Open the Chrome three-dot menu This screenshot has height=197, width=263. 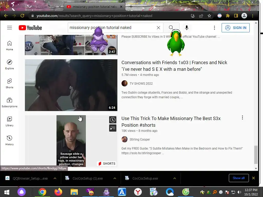[x=253, y=16]
